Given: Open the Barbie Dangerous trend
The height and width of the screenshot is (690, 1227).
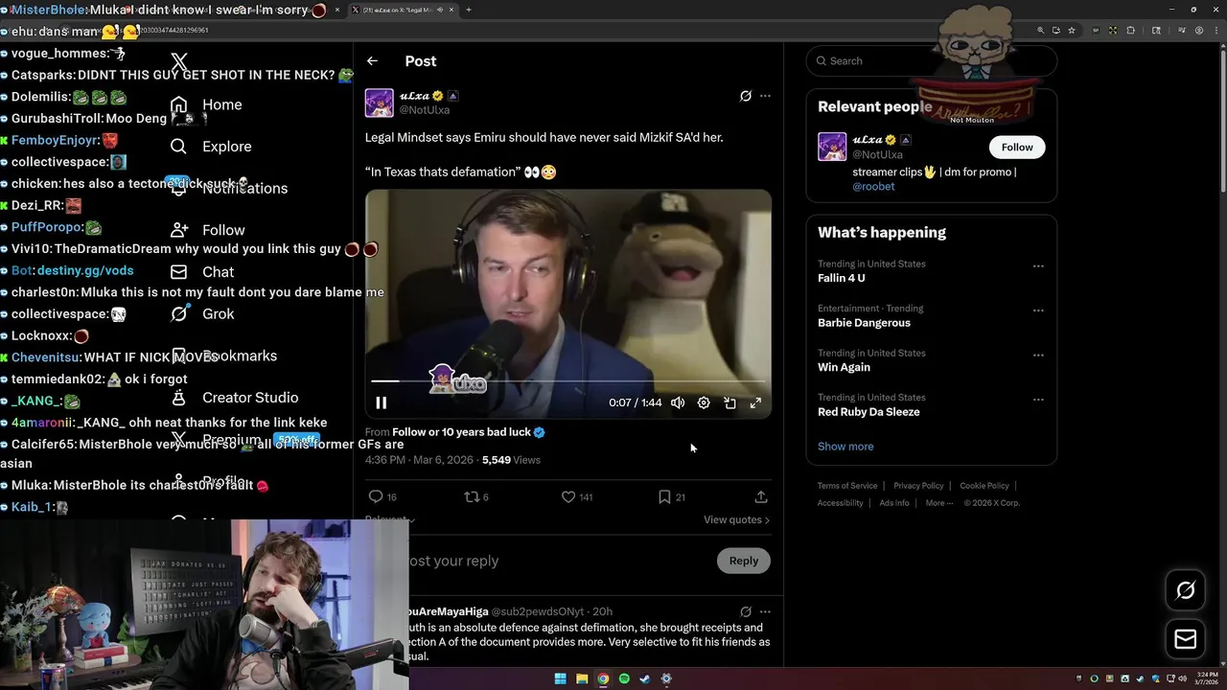Looking at the screenshot, I should tap(864, 323).
